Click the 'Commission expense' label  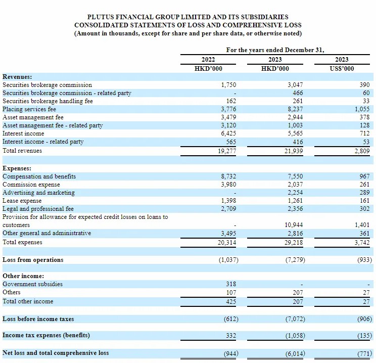point(31,185)
